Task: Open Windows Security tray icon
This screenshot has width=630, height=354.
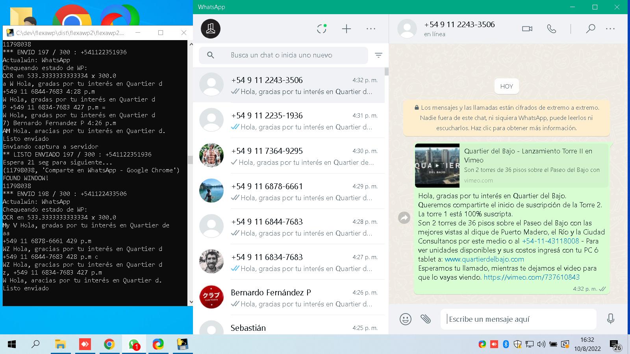Action: coord(518,345)
